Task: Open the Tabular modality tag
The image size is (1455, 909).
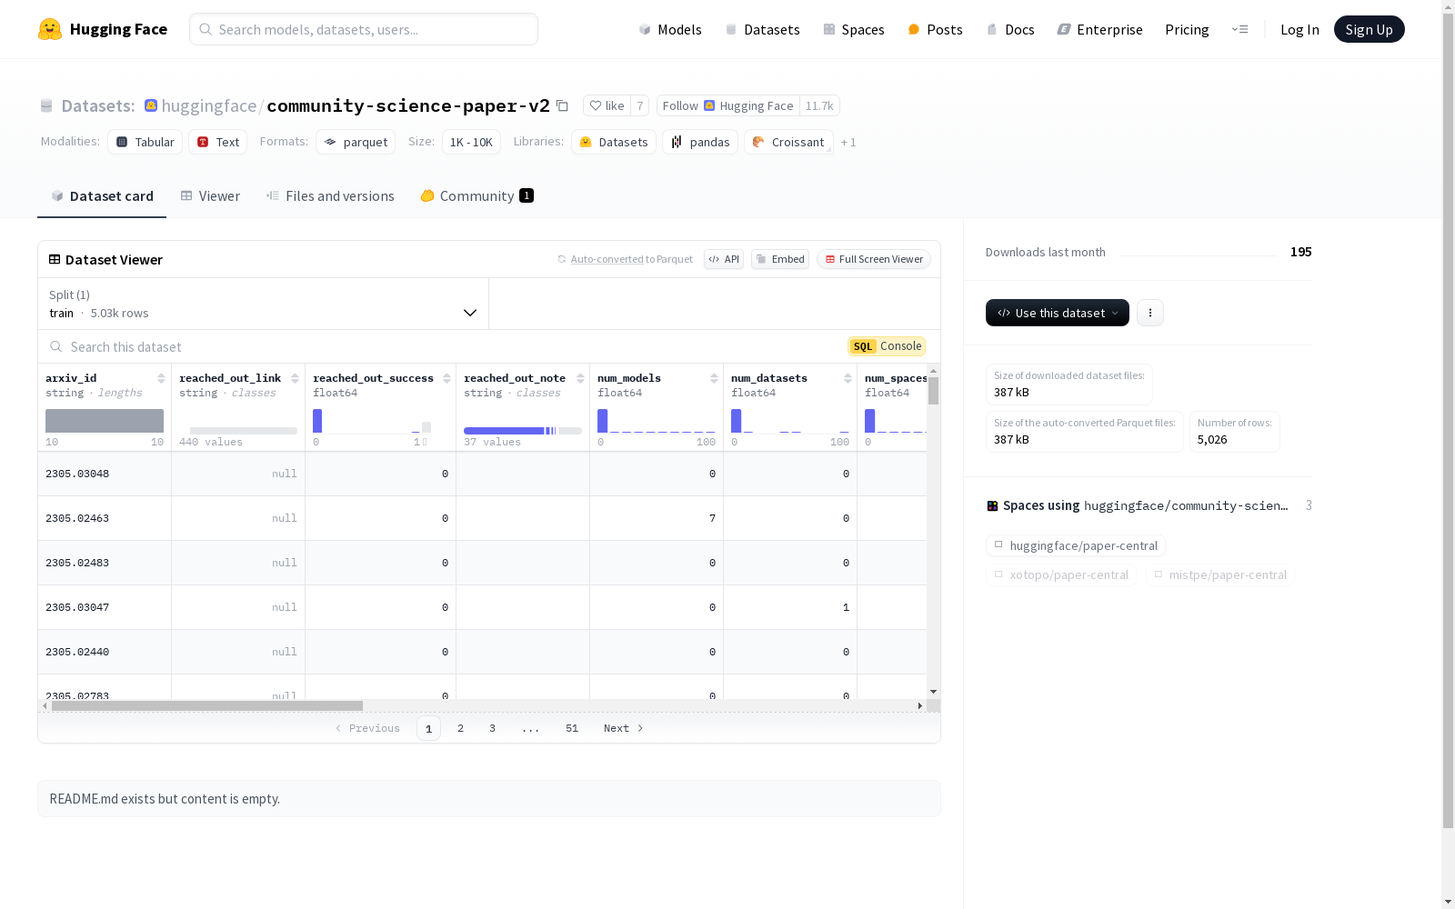Action: [145, 142]
